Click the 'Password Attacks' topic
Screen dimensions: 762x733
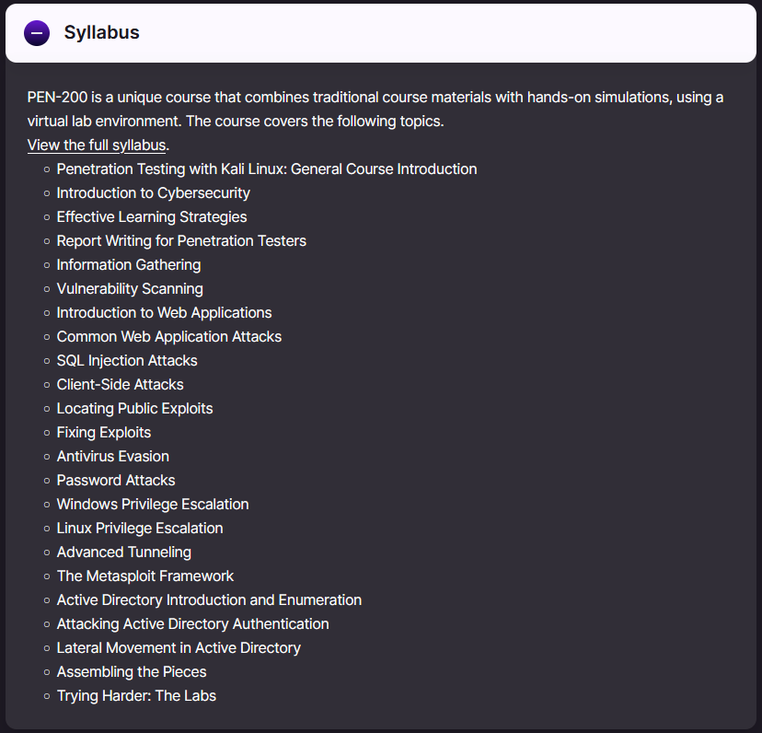(x=116, y=481)
